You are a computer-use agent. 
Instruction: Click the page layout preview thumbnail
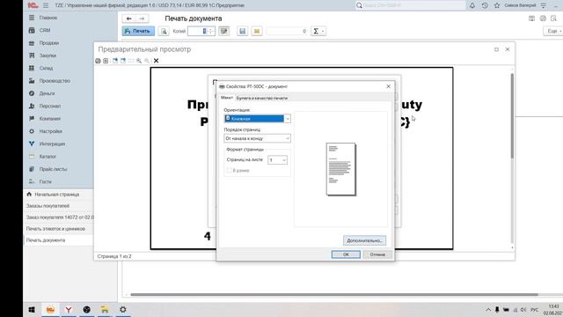coord(340,169)
